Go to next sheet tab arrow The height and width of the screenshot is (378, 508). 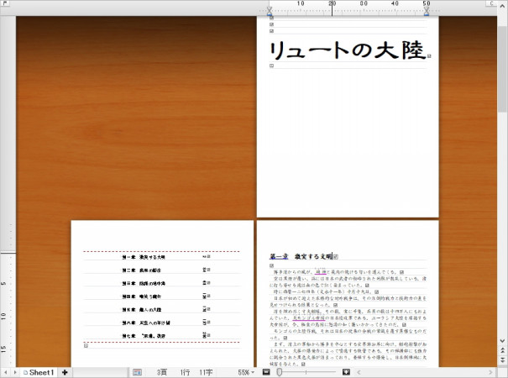(14, 372)
